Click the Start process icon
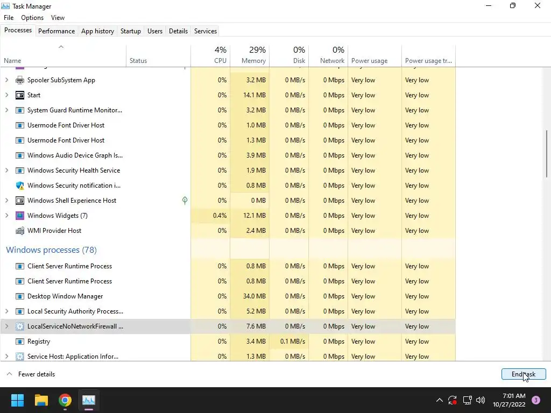This screenshot has height=413, width=551. [x=20, y=95]
